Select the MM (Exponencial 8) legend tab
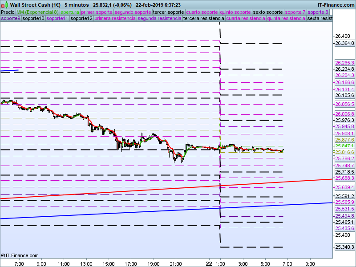 pos(37,12)
